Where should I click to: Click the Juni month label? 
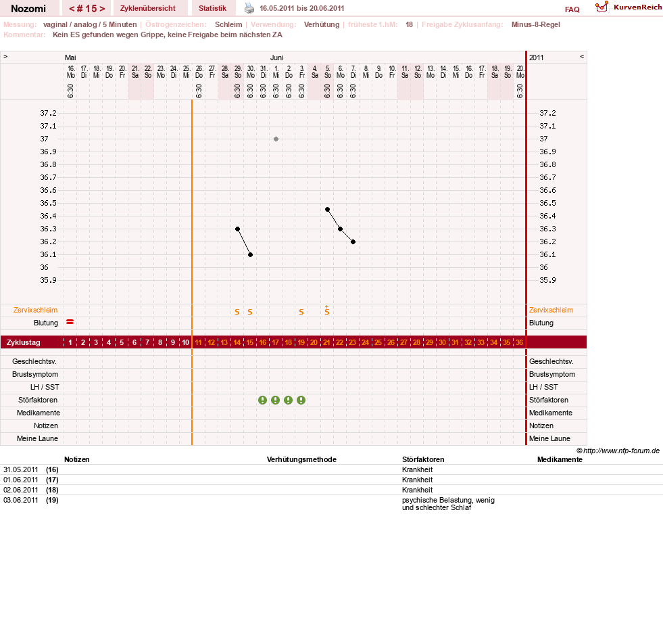pyautogui.click(x=277, y=57)
